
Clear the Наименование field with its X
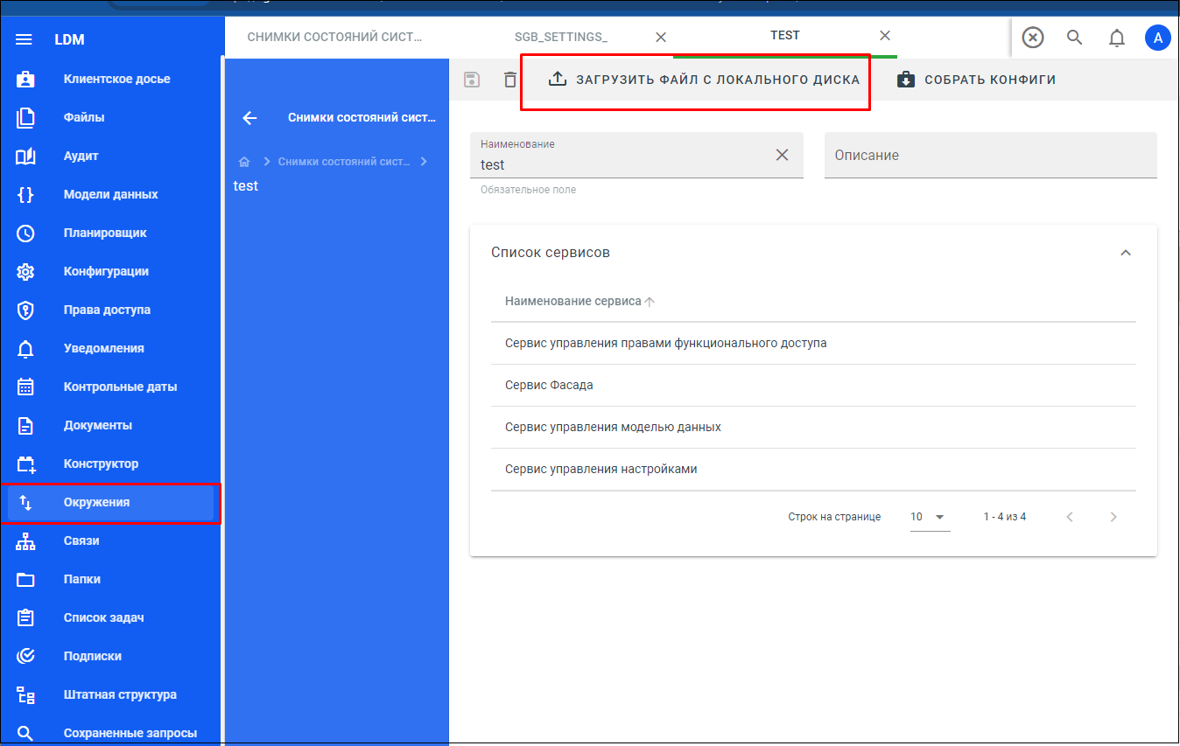click(x=783, y=155)
